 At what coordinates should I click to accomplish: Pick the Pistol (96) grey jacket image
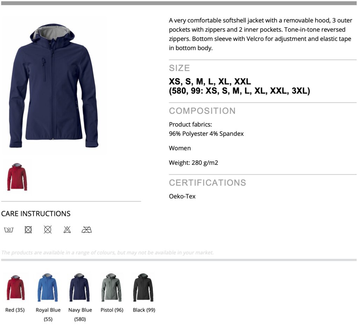point(112,287)
